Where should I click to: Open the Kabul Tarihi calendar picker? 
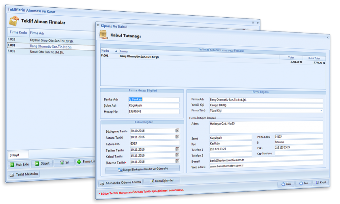177,155
